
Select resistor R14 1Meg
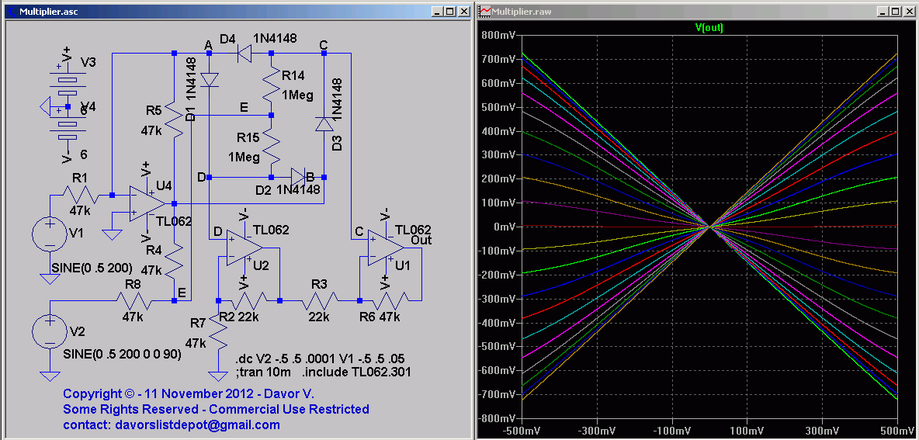(x=271, y=85)
